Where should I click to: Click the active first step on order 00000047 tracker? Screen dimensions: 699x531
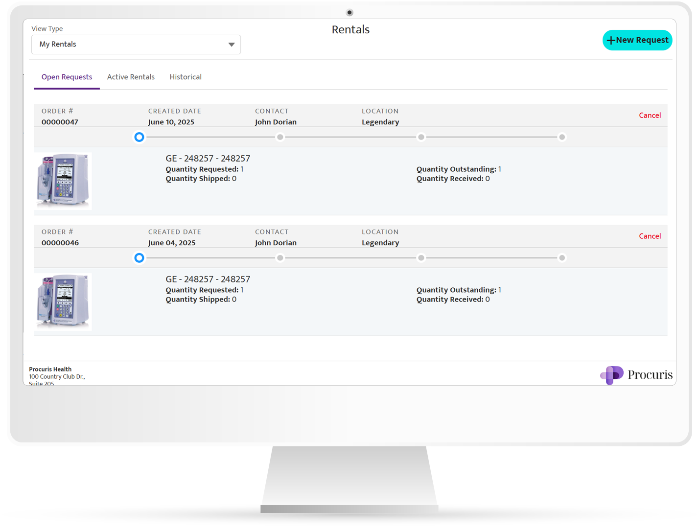point(140,137)
